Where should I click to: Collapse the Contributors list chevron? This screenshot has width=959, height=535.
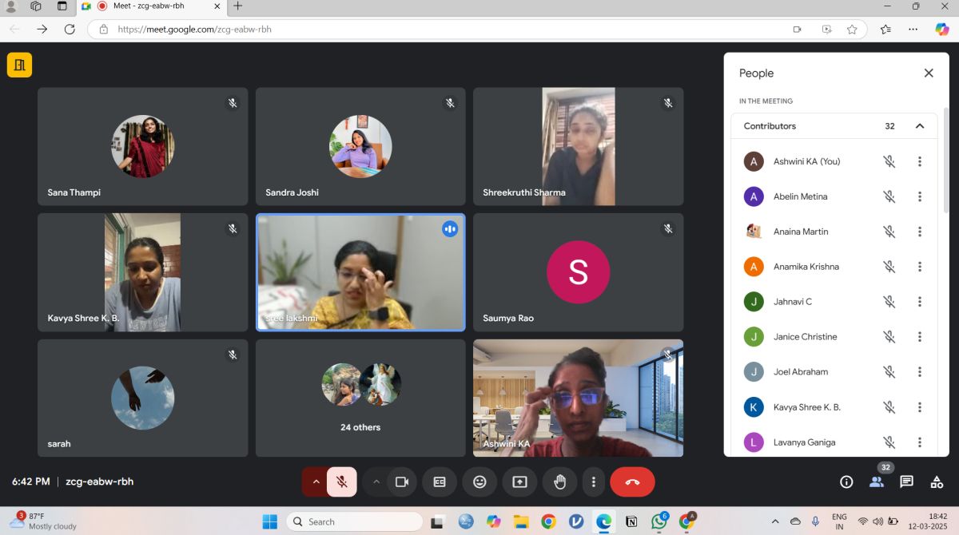[920, 126]
